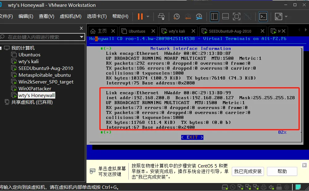
Task: Dismiss the install hint bar with X
Action: point(304,165)
